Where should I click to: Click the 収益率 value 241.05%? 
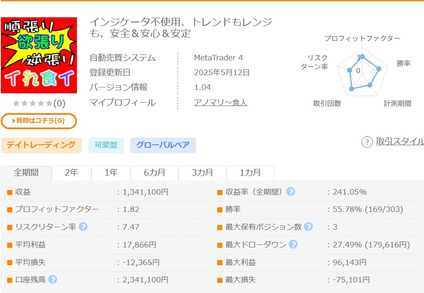pyautogui.click(x=350, y=192)
